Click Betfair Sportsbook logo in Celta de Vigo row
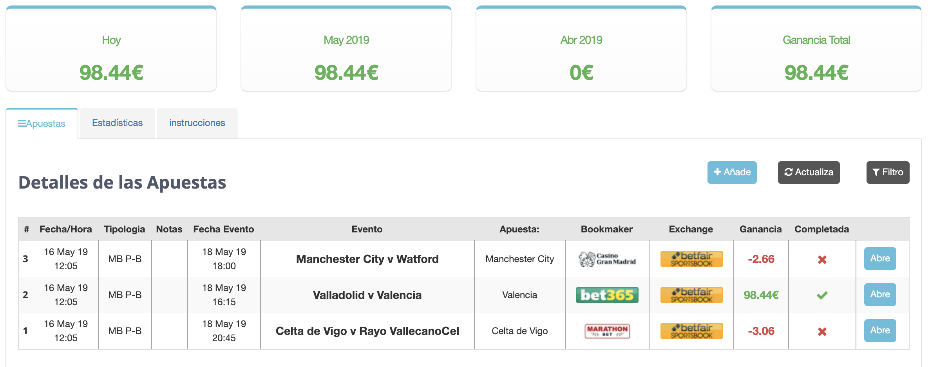930x367 pixels. [691, 331]
